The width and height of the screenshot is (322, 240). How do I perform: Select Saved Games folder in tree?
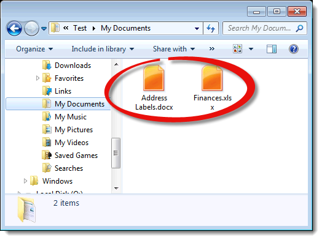(x=76, y=156)
